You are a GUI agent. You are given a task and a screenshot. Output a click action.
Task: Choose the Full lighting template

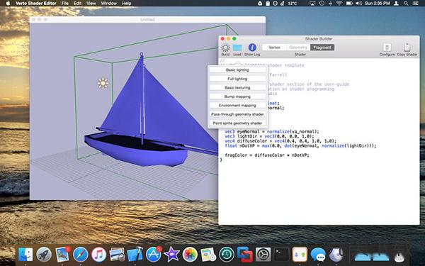[x=237, y=79]
